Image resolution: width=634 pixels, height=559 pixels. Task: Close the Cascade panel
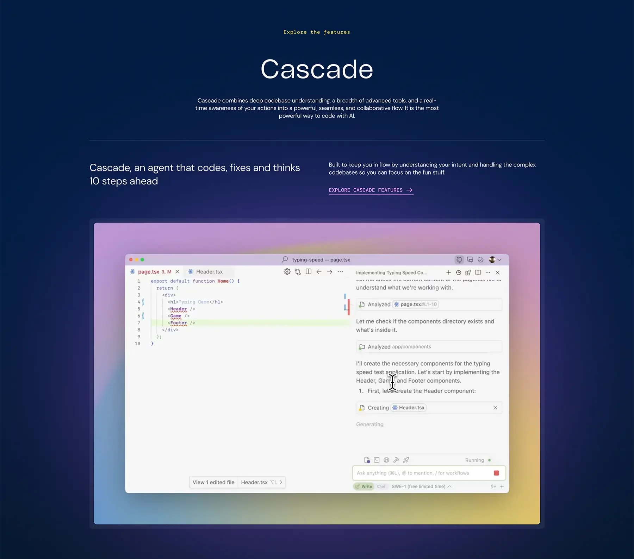point(498,272)
